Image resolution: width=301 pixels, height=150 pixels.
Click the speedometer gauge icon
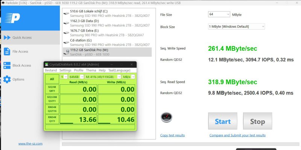(x=166, y=117)
